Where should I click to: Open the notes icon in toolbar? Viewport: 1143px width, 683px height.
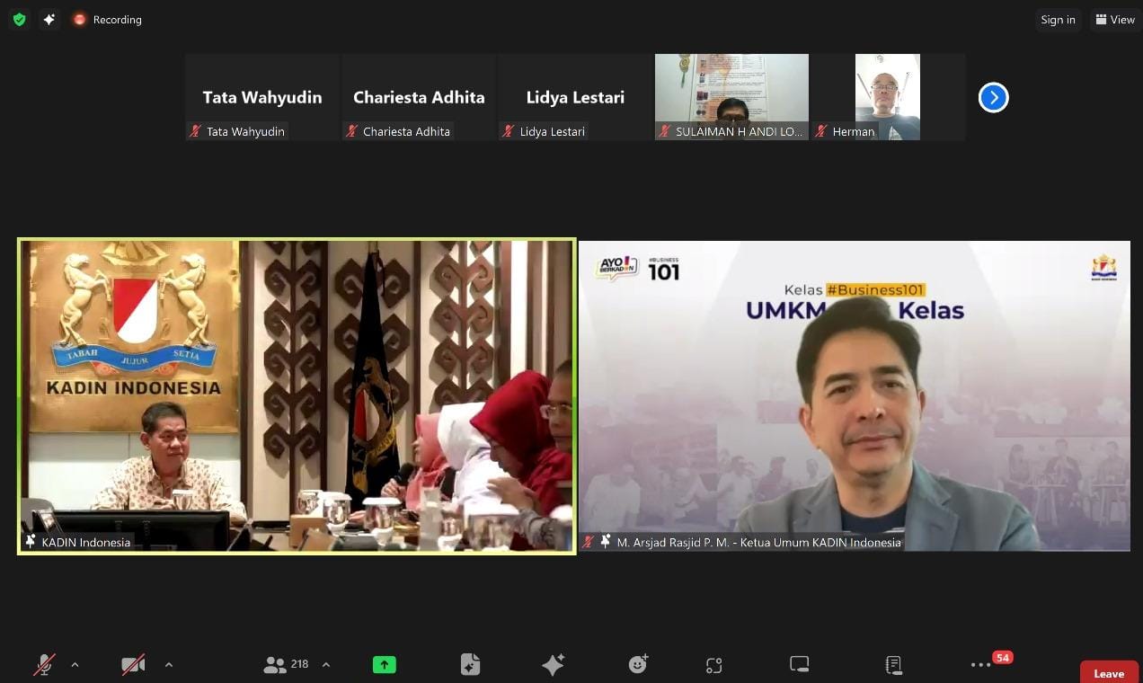[893, 664]
